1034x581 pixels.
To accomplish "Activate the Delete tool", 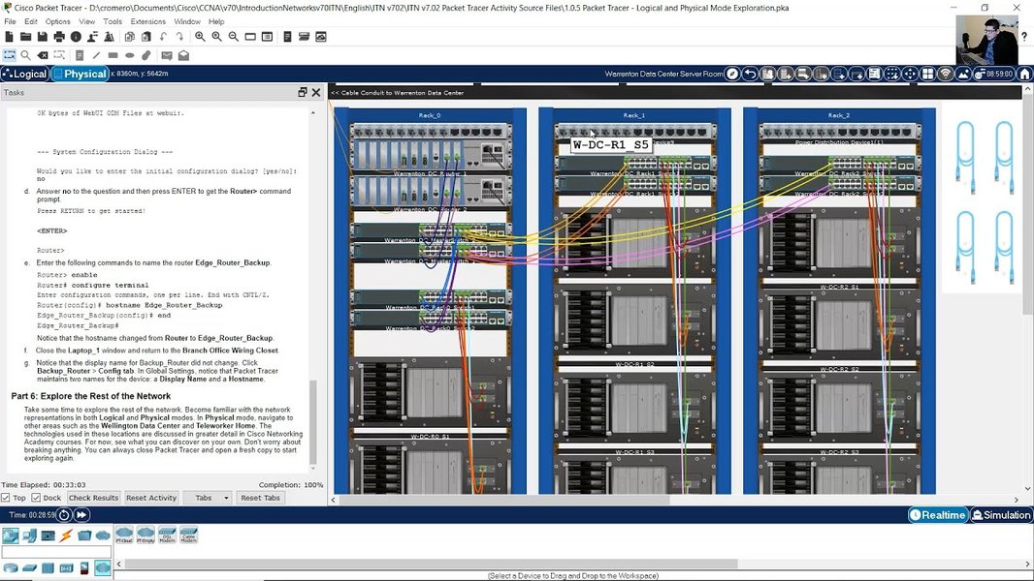I will [43, 55].
